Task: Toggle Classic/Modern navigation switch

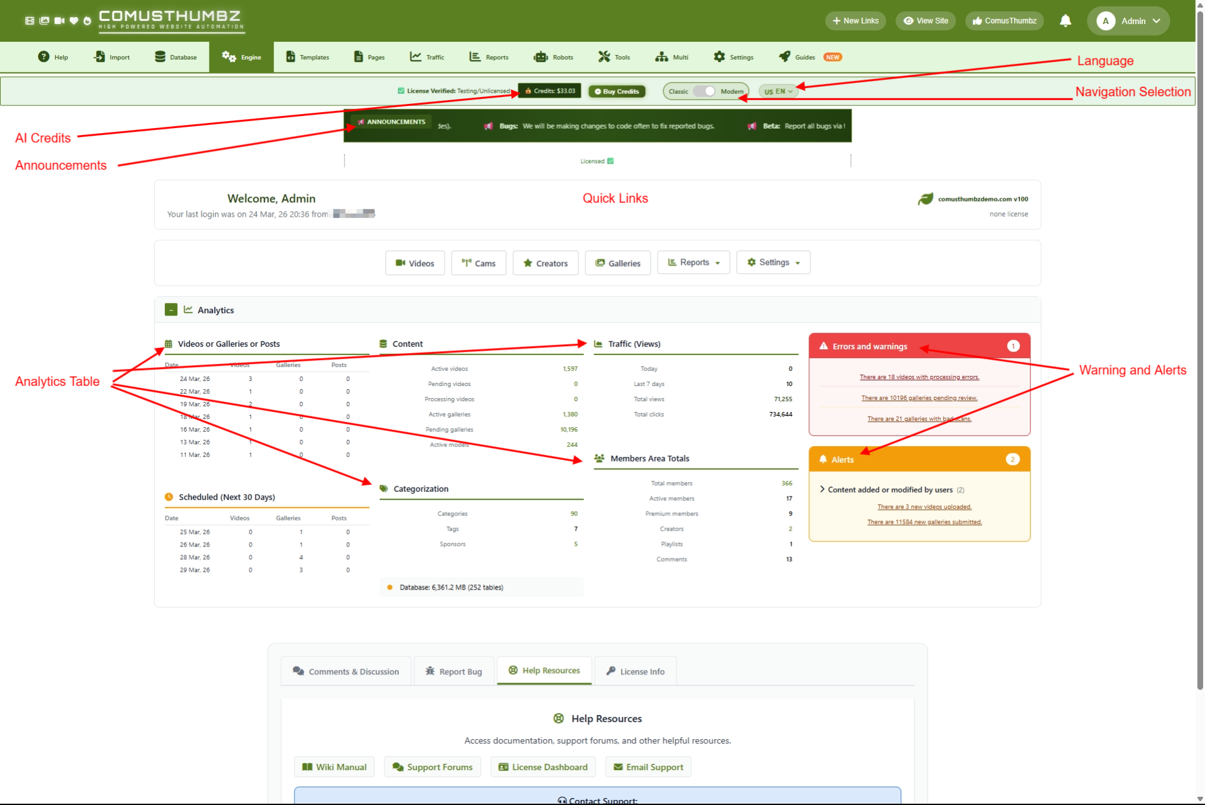Action: tap(704, 91)
